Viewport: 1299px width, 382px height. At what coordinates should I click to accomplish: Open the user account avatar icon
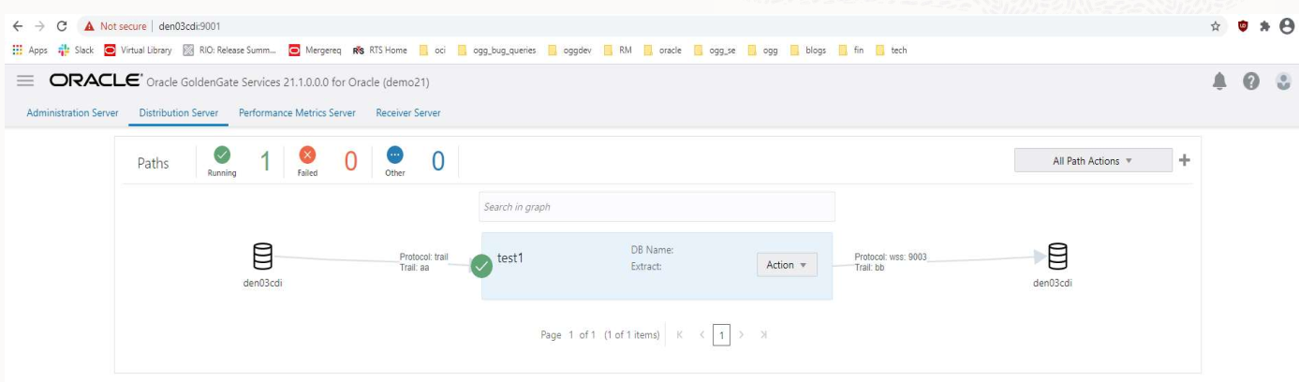tap(1283, 81)
